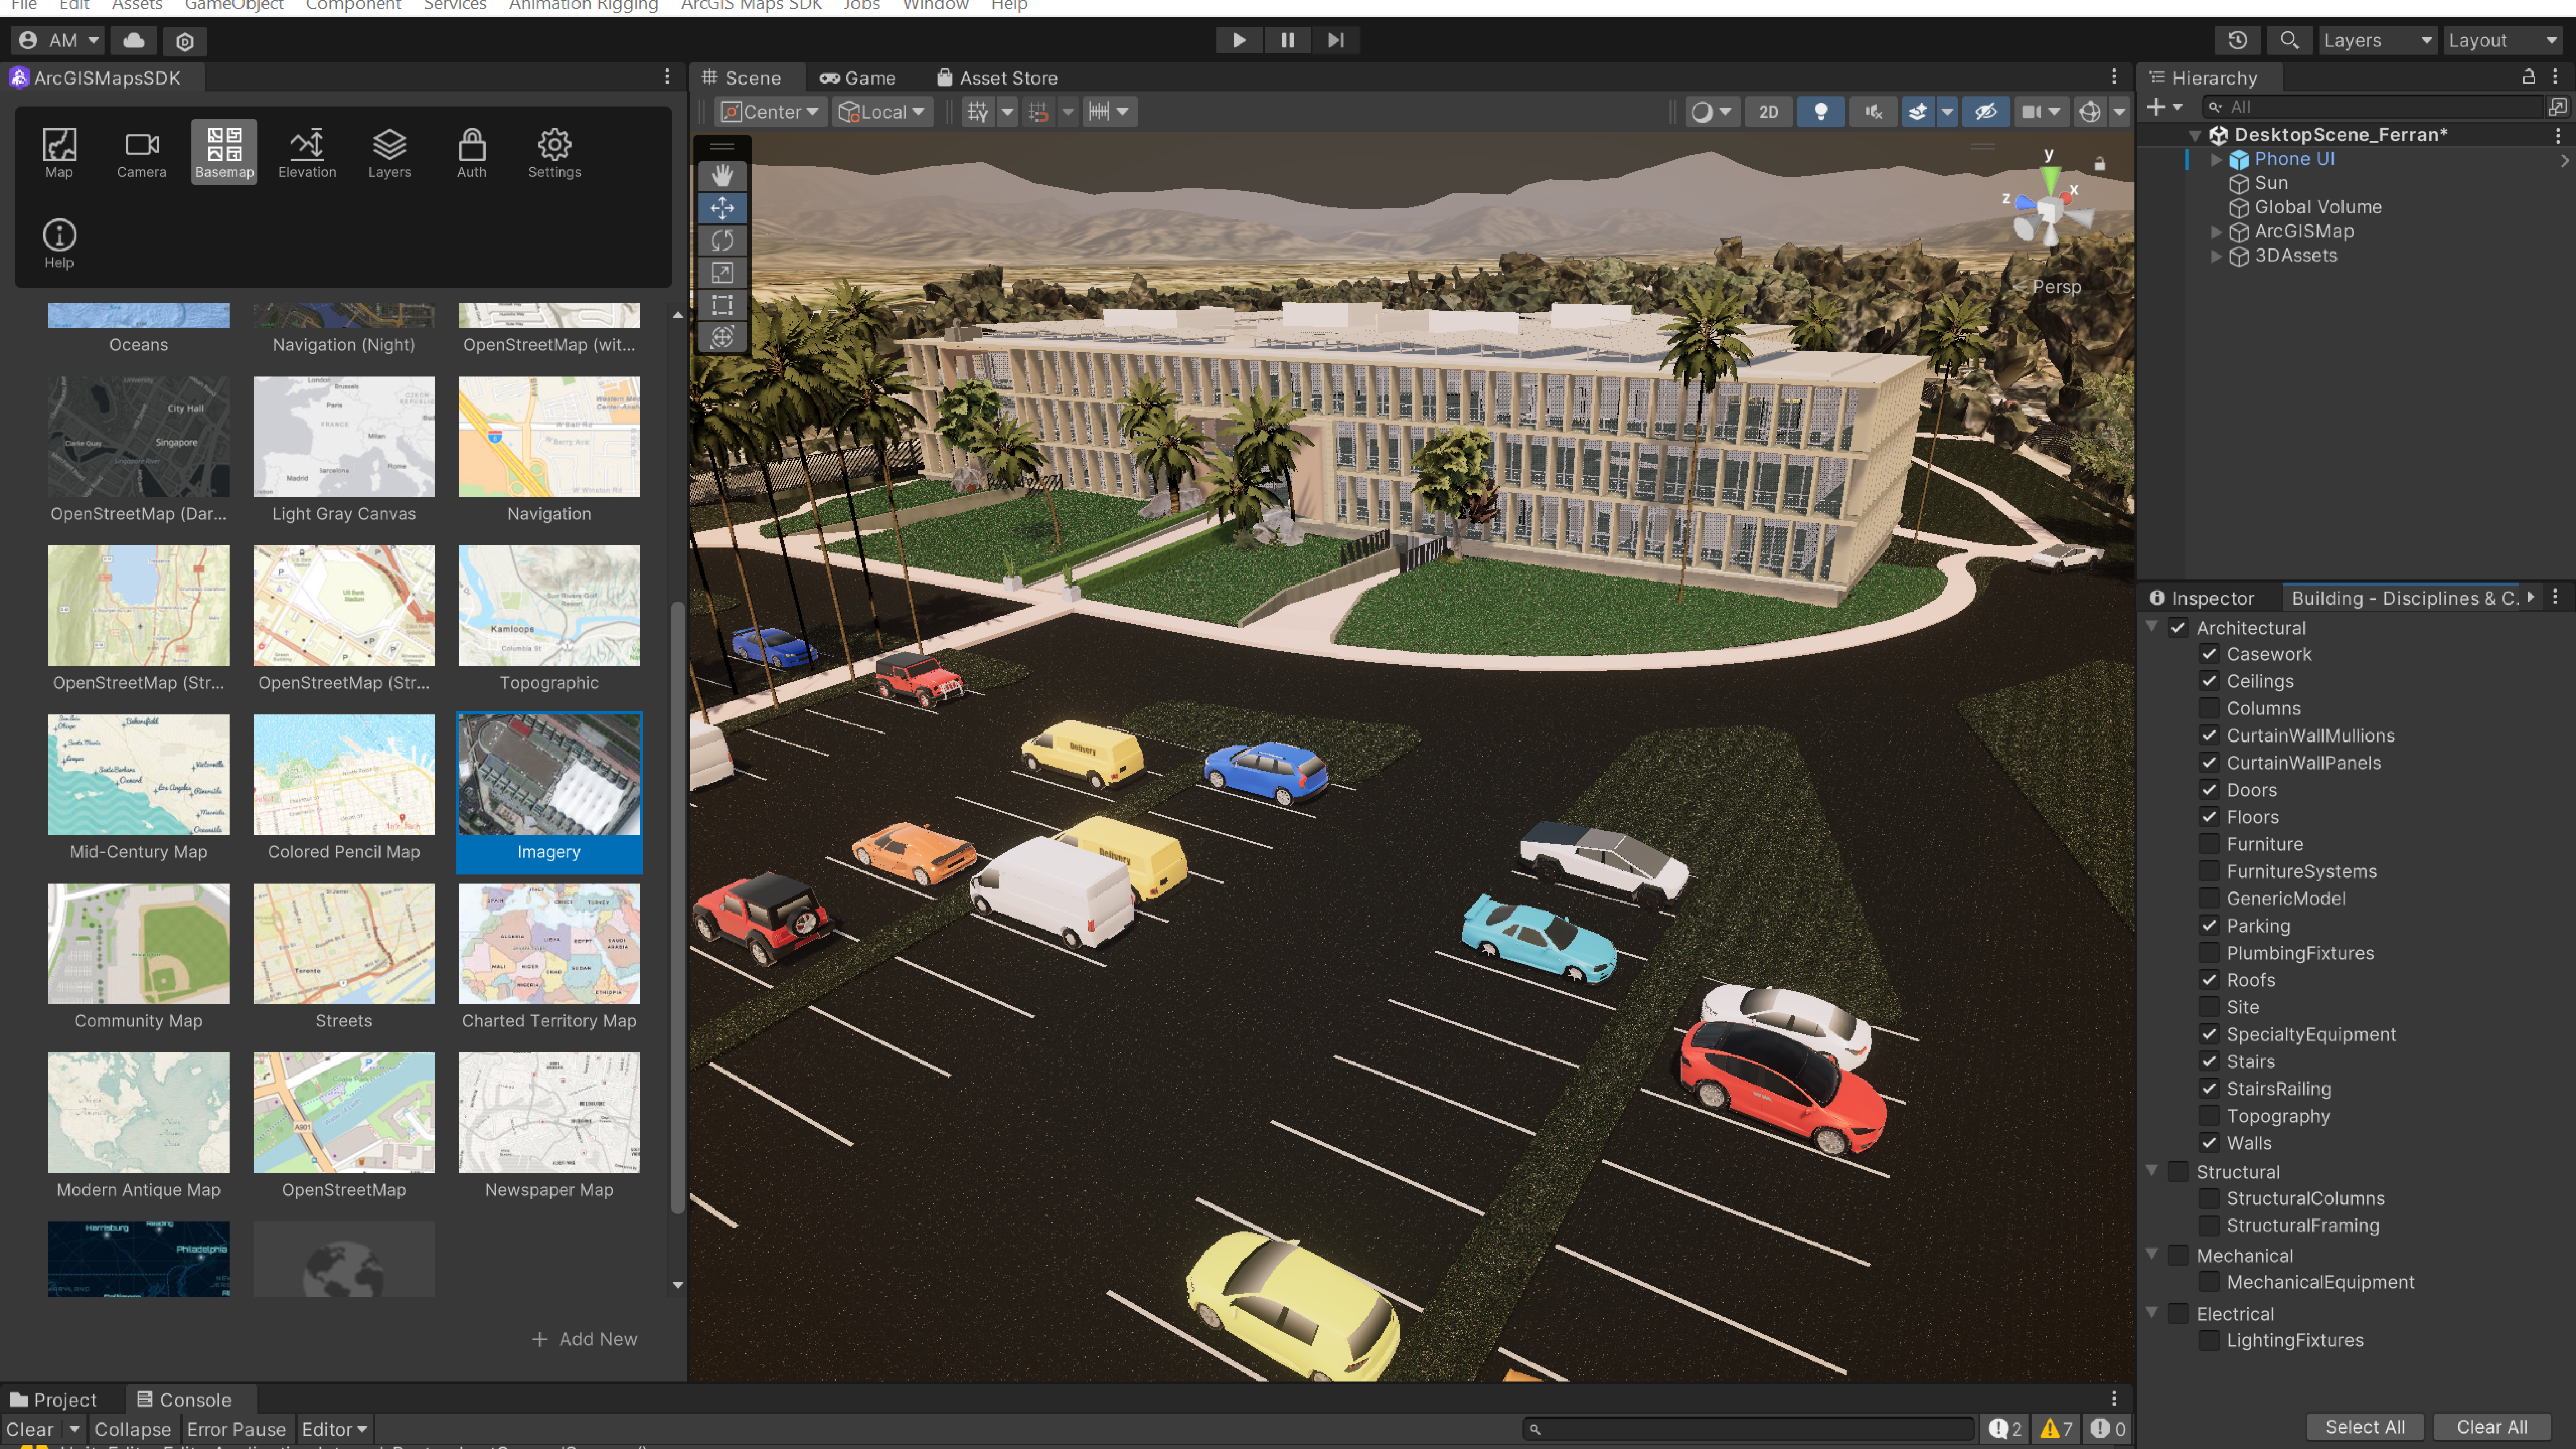
Task: Open the AM account dropdown
Action: (x=58, y=40)
